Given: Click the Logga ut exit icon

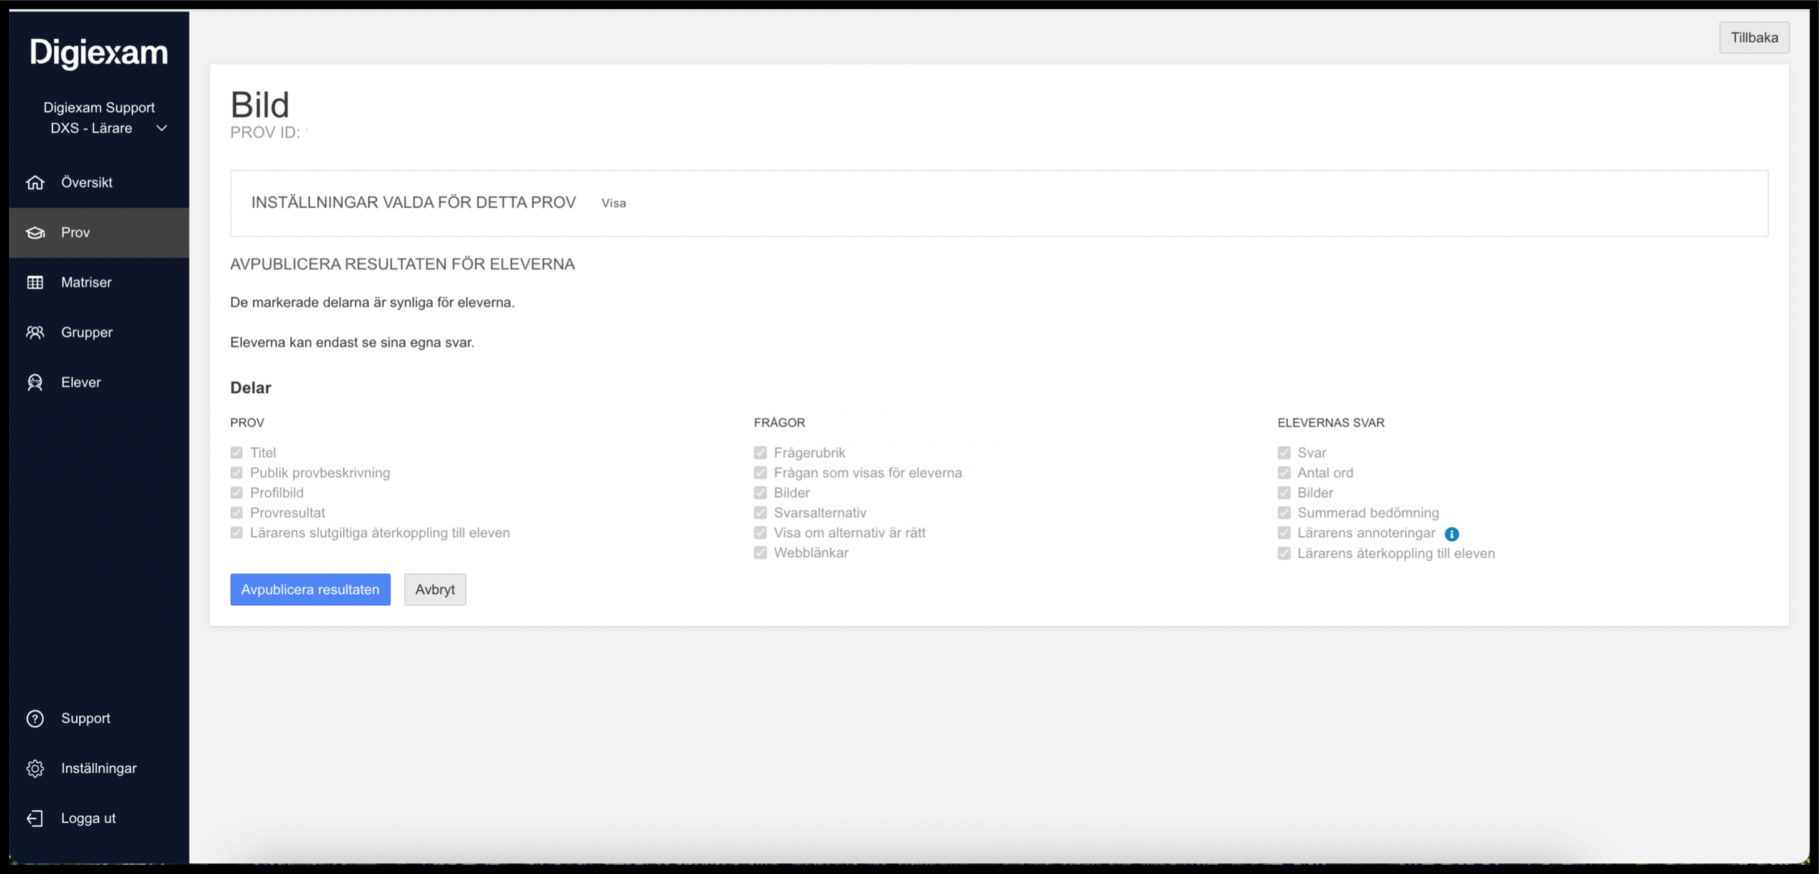Looking at the screenshot, I should click(35, 819).
